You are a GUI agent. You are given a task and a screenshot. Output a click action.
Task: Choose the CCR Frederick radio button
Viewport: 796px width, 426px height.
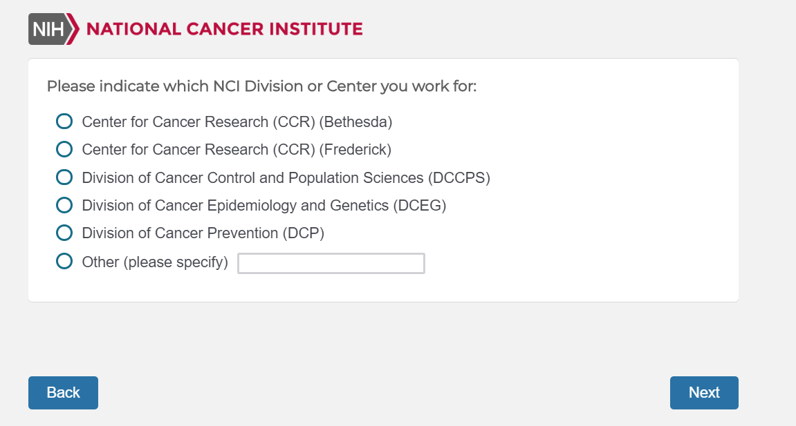click(64, 149)
